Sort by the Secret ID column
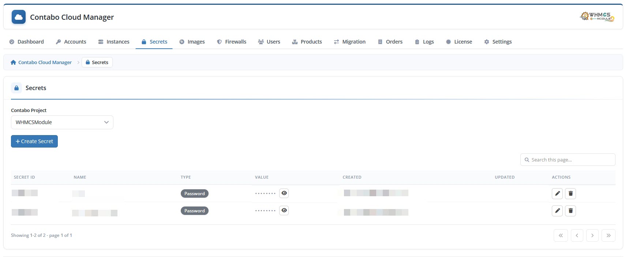 click(25, 177)
